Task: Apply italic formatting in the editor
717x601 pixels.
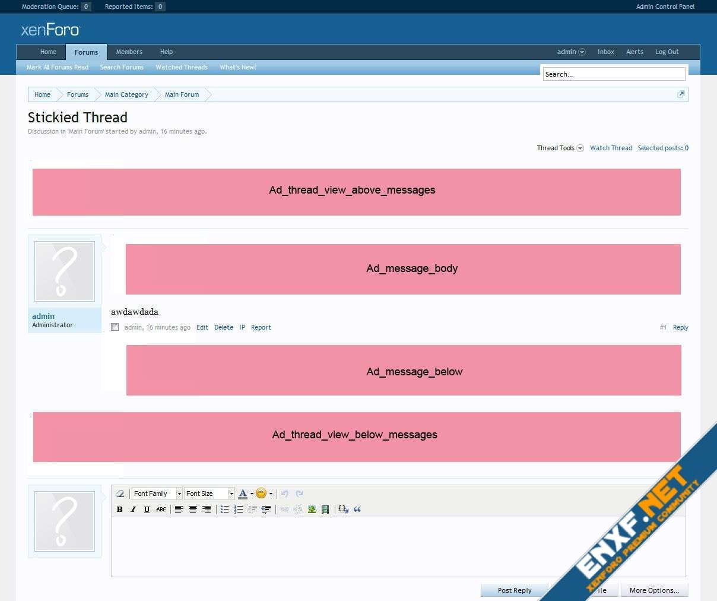Action: [x=133, y=509]
